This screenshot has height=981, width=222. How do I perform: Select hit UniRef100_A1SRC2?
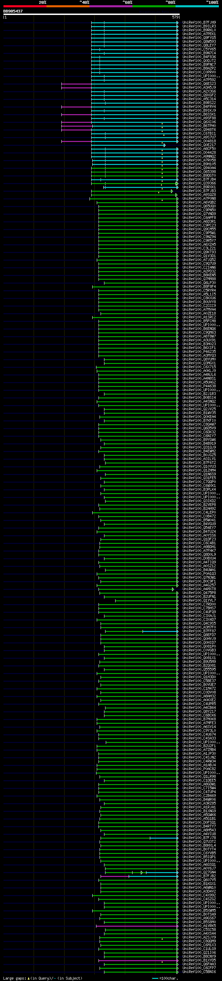199,317
